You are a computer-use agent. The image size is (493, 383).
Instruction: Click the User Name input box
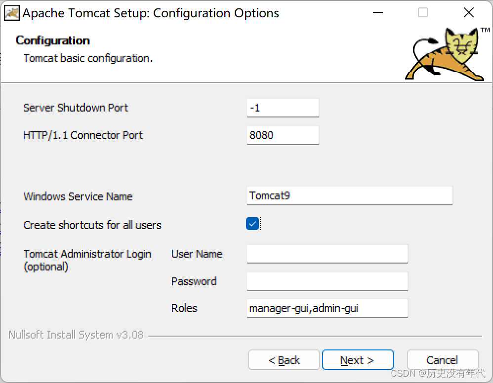pyautogui.click(x=328, y=254)
